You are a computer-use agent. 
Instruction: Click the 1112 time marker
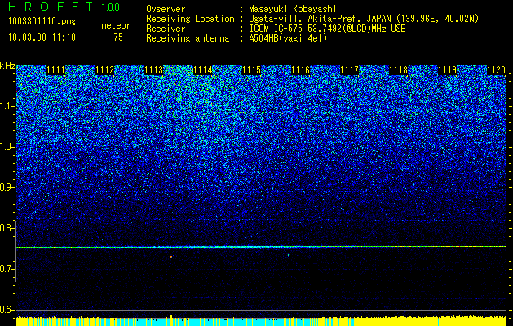(105, 70)
